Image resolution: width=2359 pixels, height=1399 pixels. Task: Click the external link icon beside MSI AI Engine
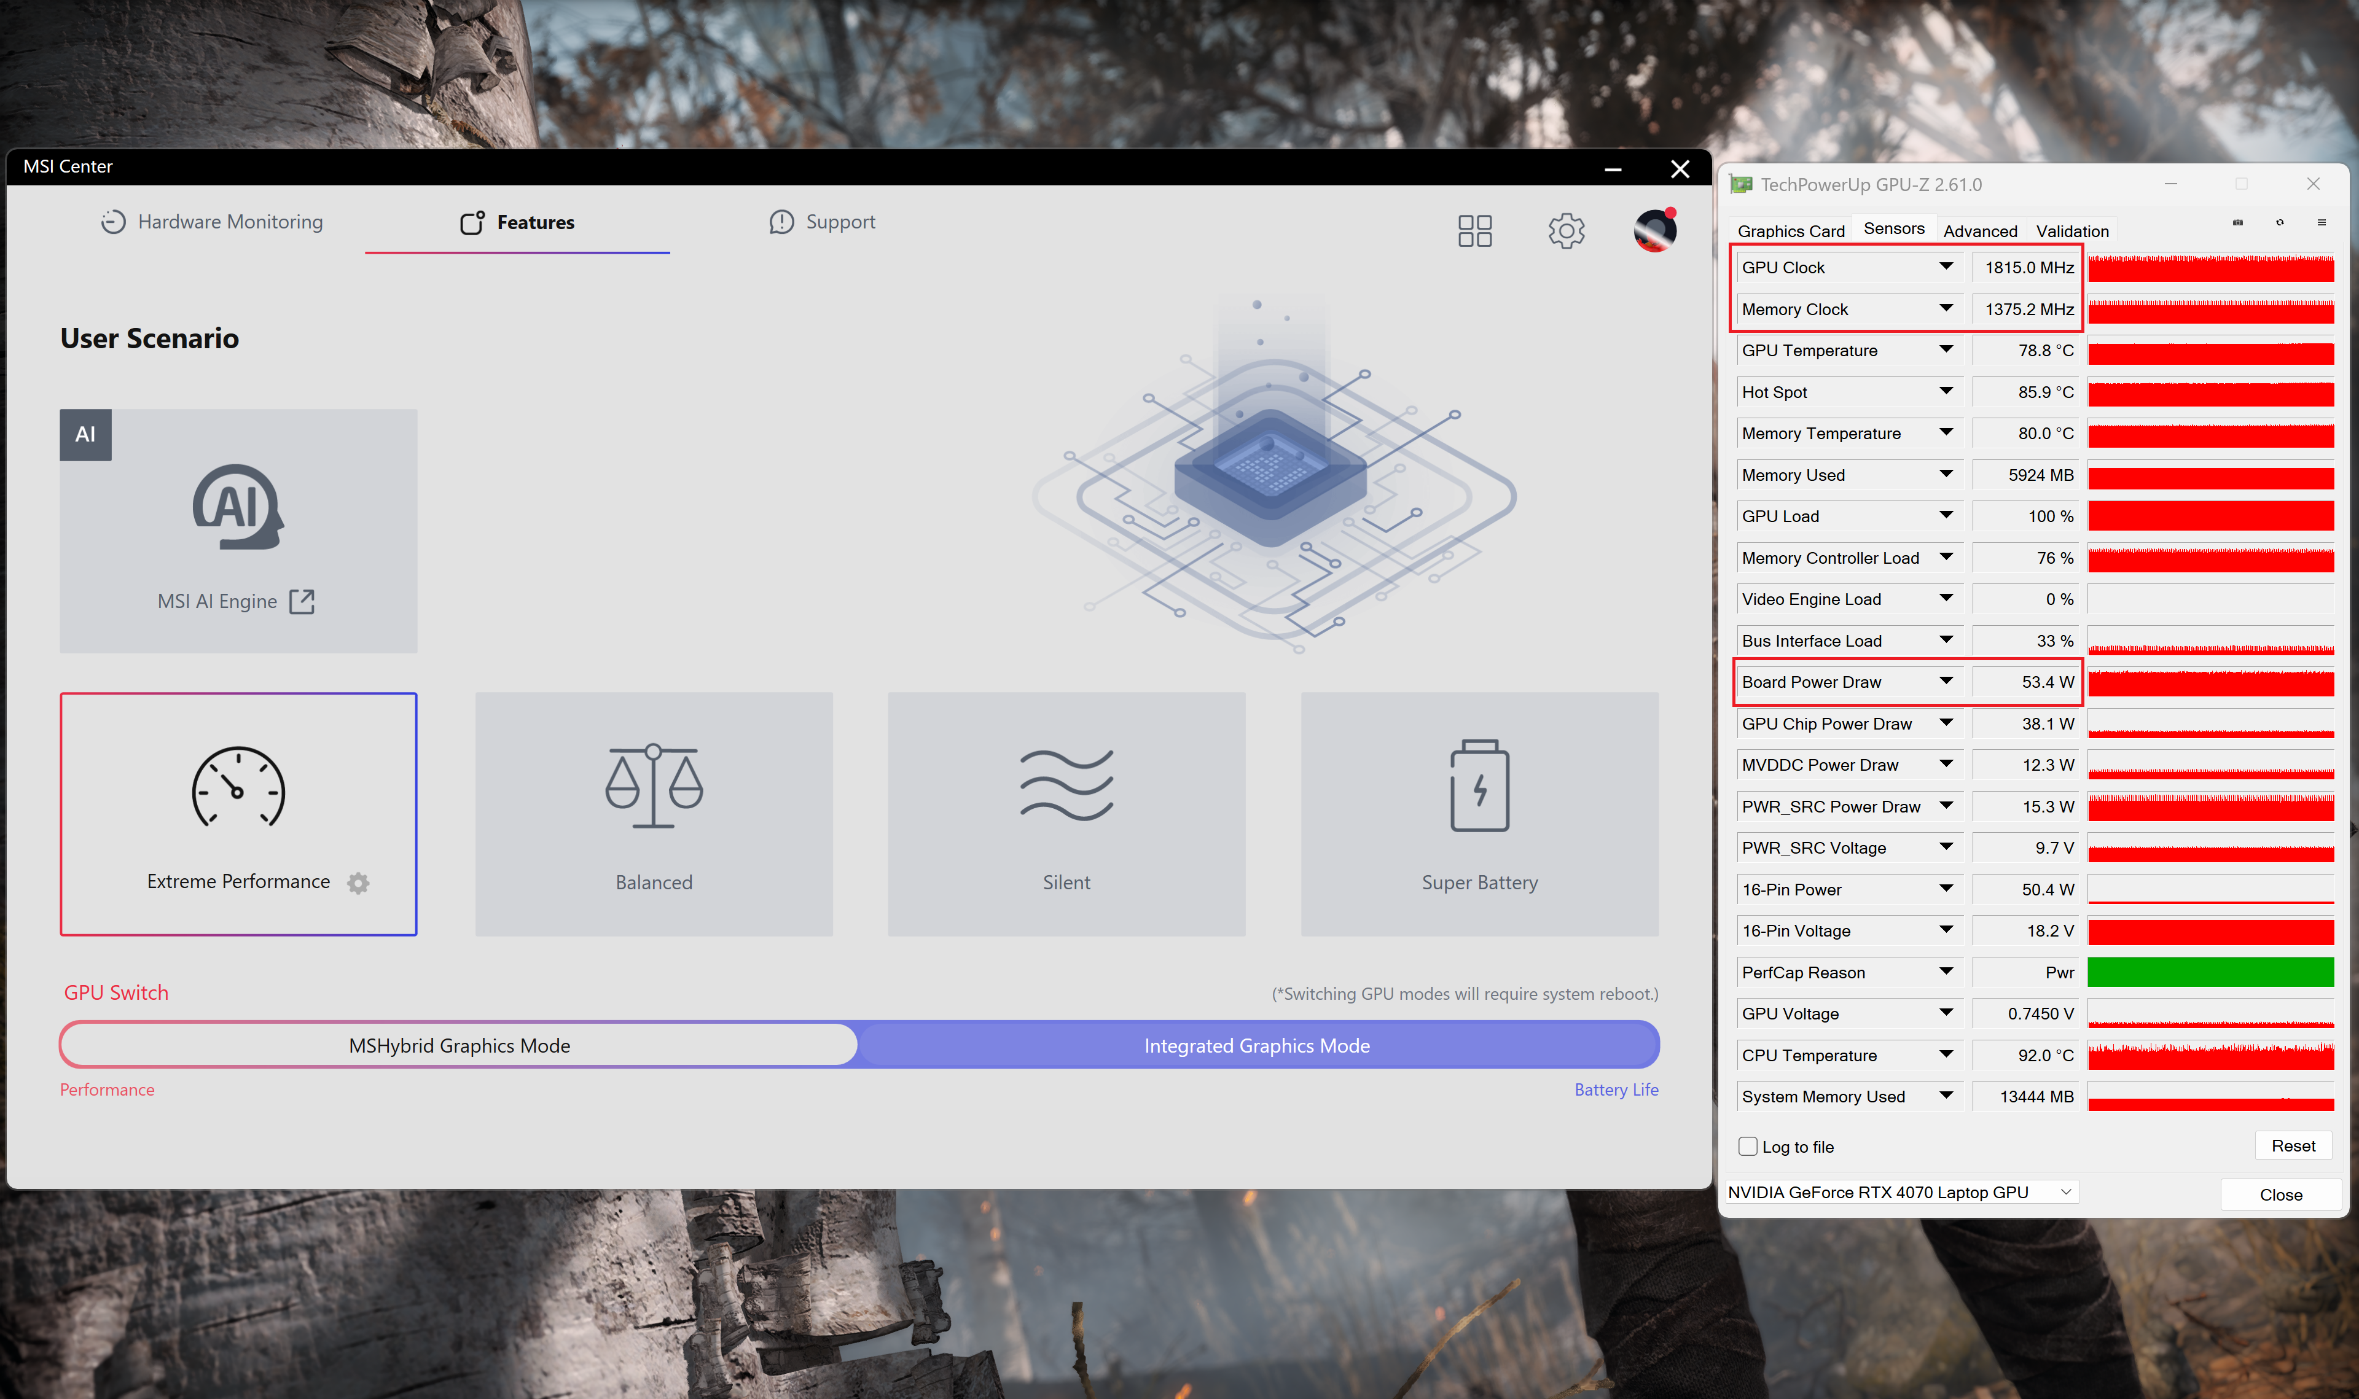point(302,601)
